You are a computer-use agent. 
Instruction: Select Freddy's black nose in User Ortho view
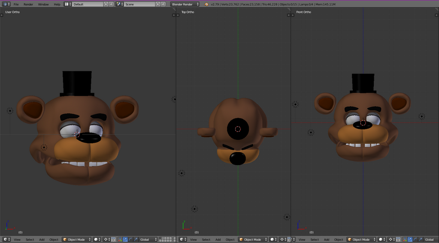click(89, 138)
